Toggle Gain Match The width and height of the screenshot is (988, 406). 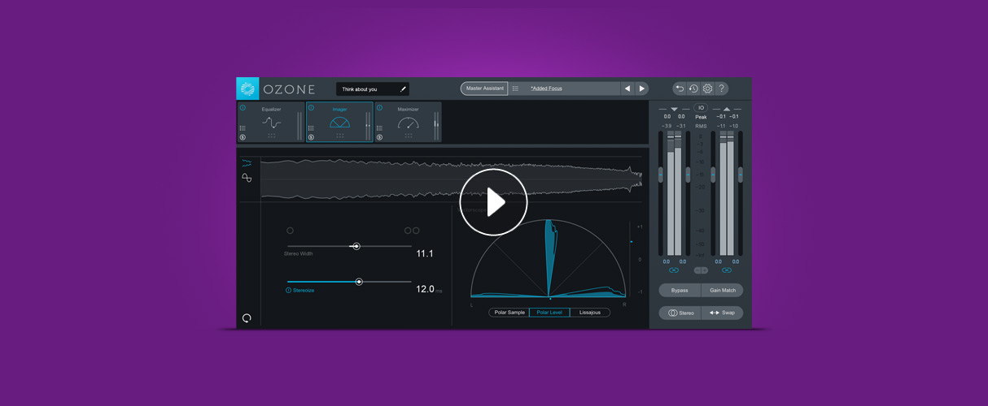coord(722,290)
